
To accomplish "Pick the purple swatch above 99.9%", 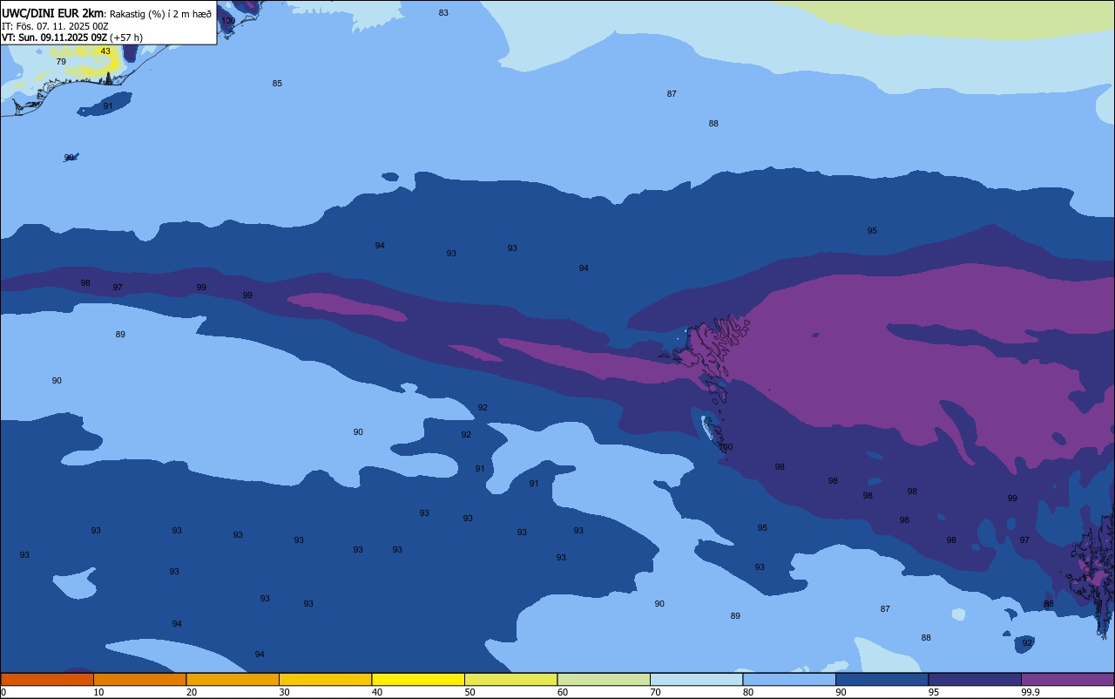I will (1068, 679).
